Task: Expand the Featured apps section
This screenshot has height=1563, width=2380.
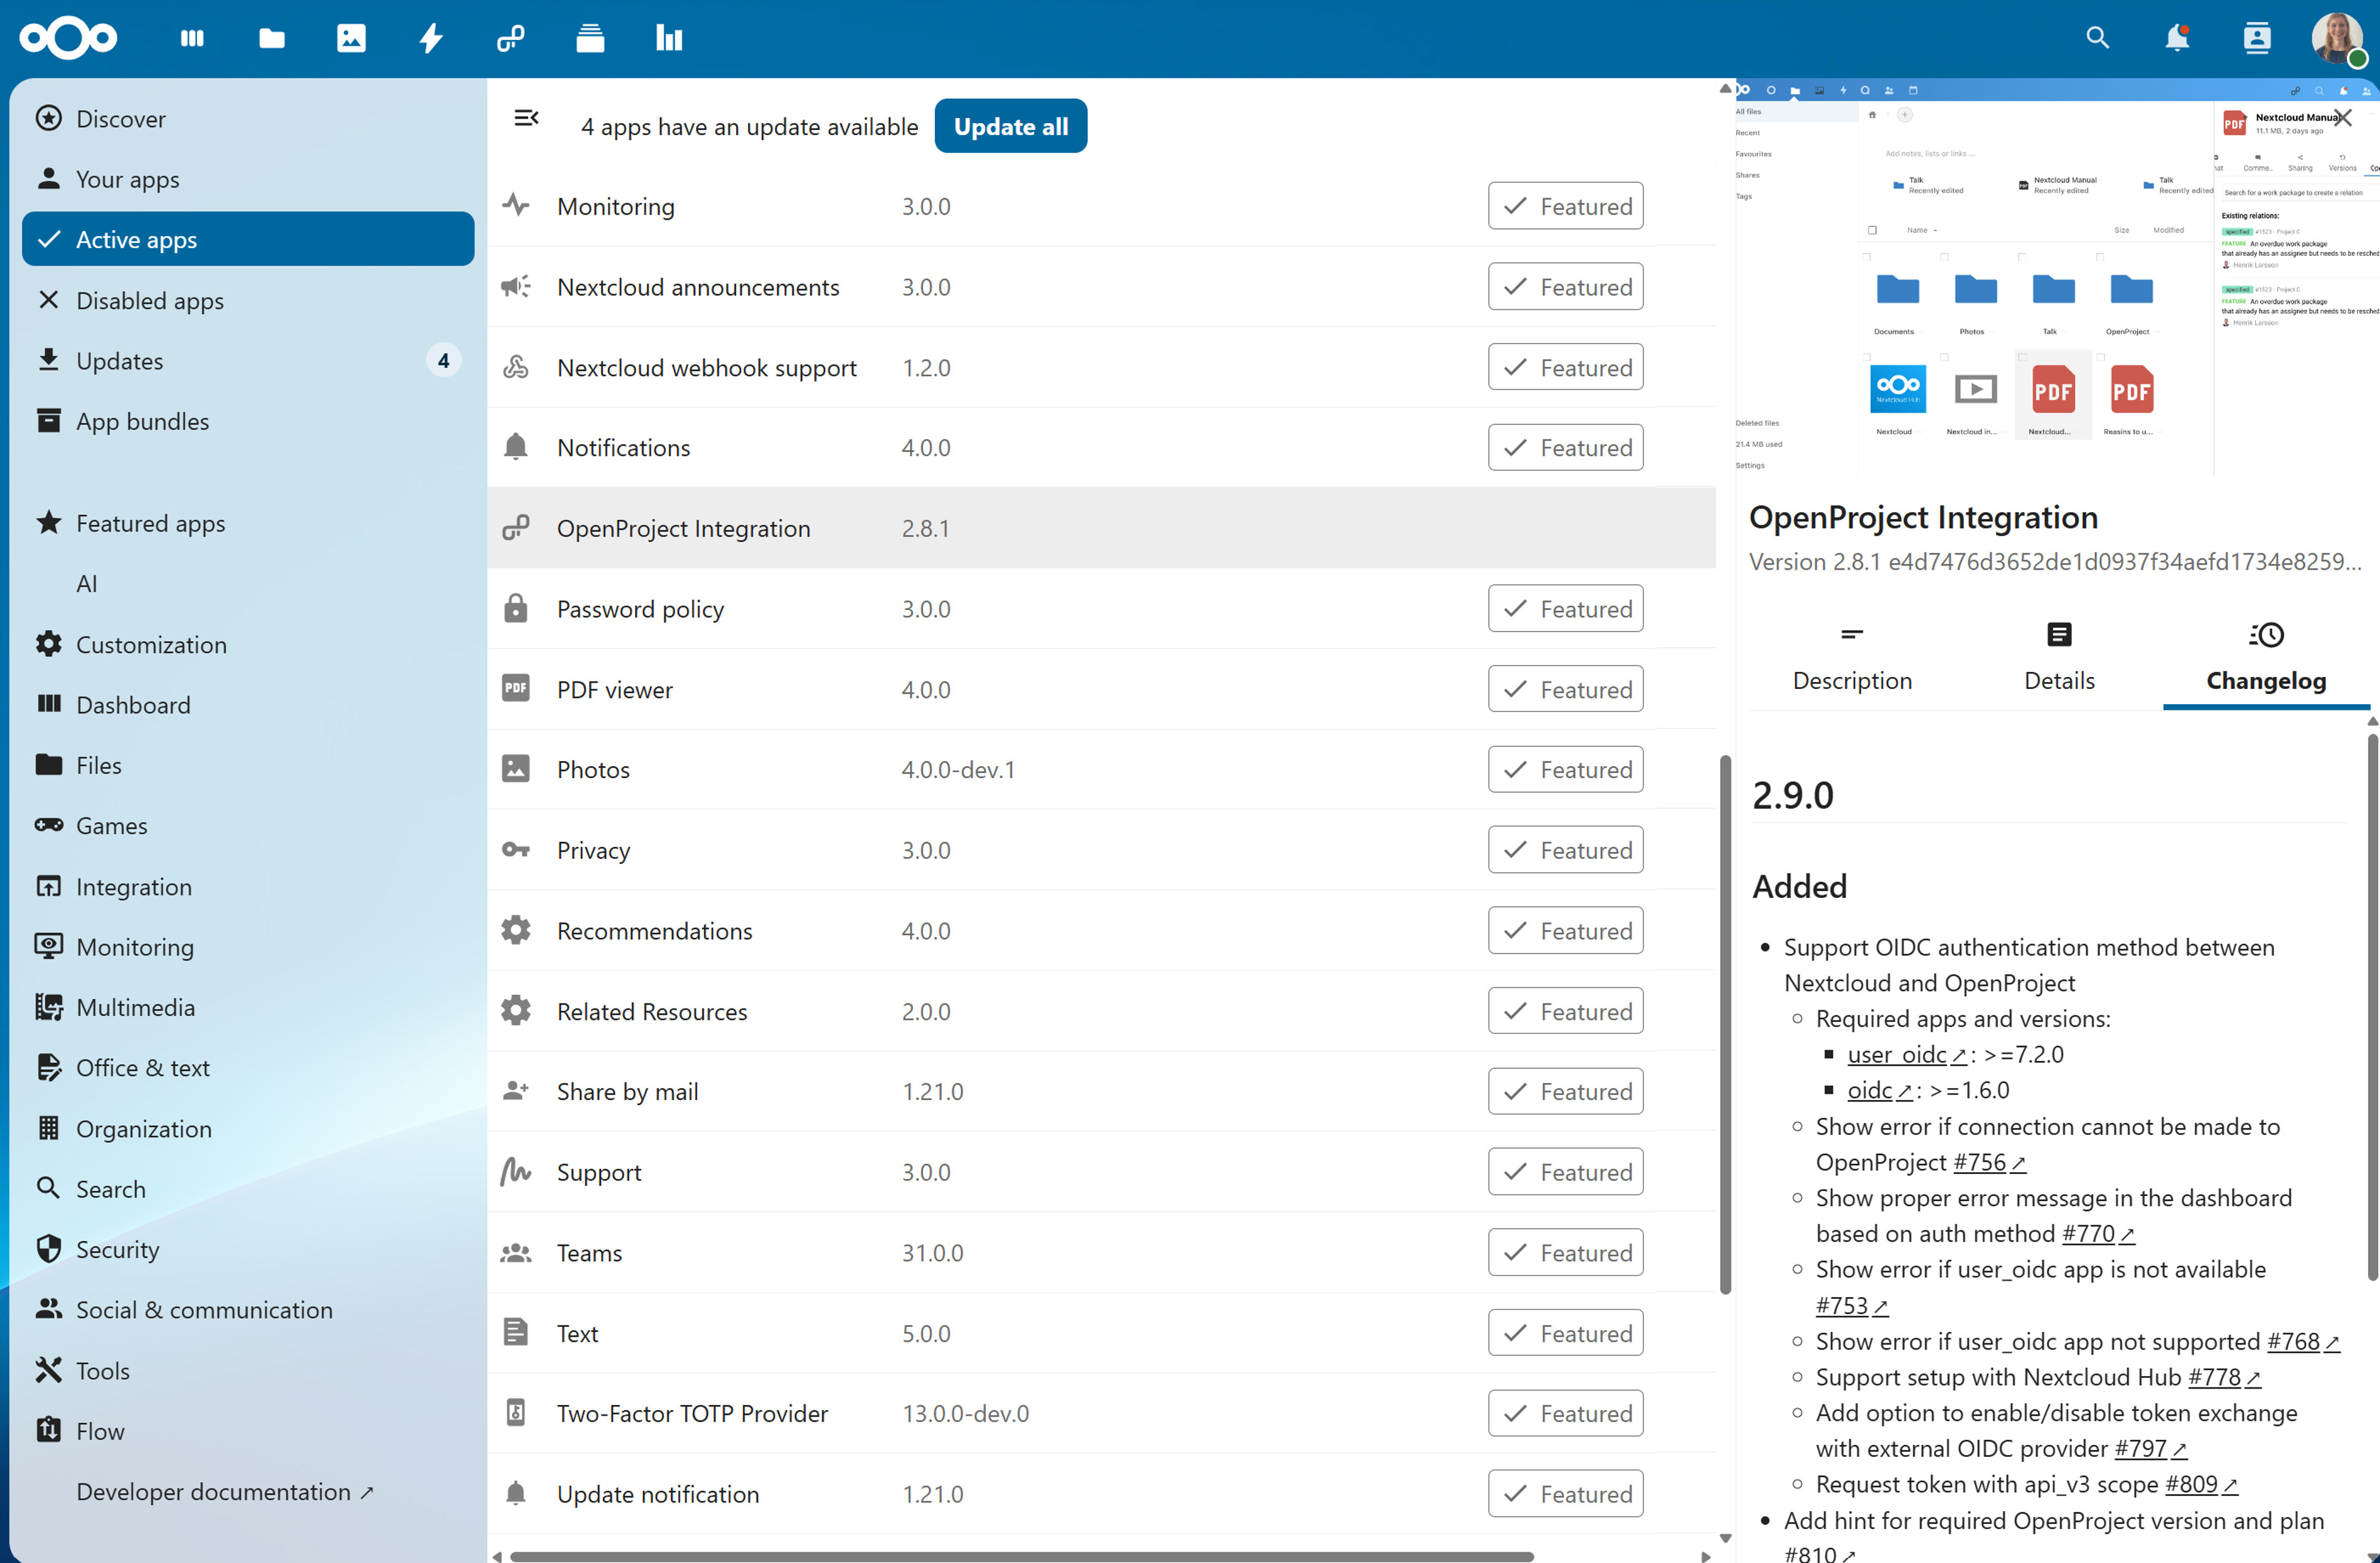Action: pyautogui.click(x=150, y=522)
